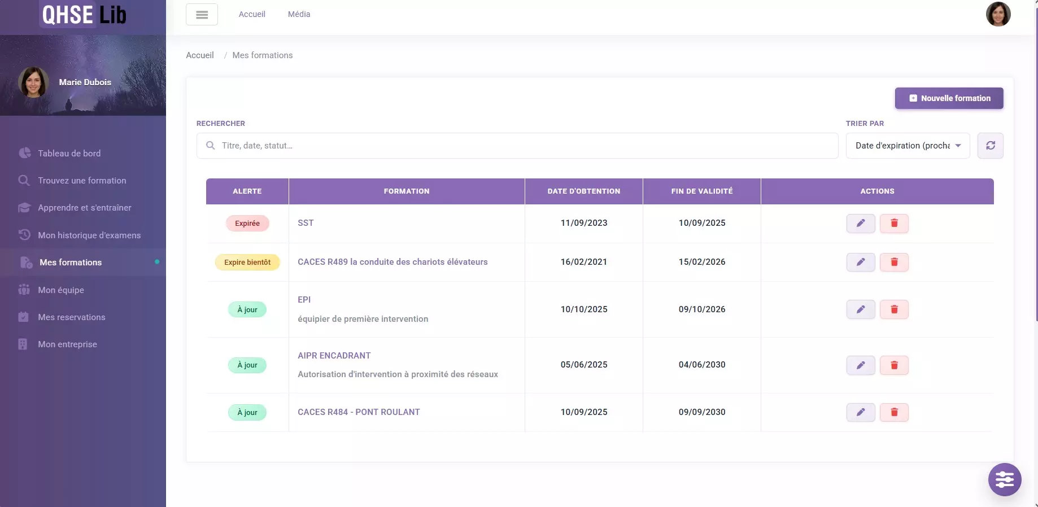The width and height of the screenshot is (1038, 507).
Task: Open the CACES R489 formation link
Action: pos(392,262)
